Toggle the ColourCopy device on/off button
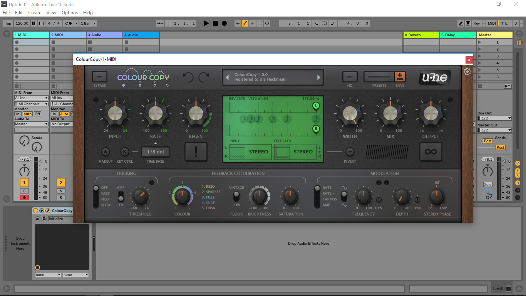 point(36,211)
